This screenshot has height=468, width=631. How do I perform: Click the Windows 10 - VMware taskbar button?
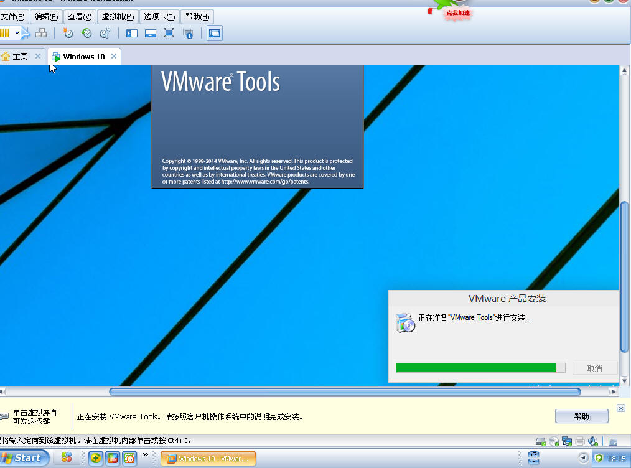[208, 458]
